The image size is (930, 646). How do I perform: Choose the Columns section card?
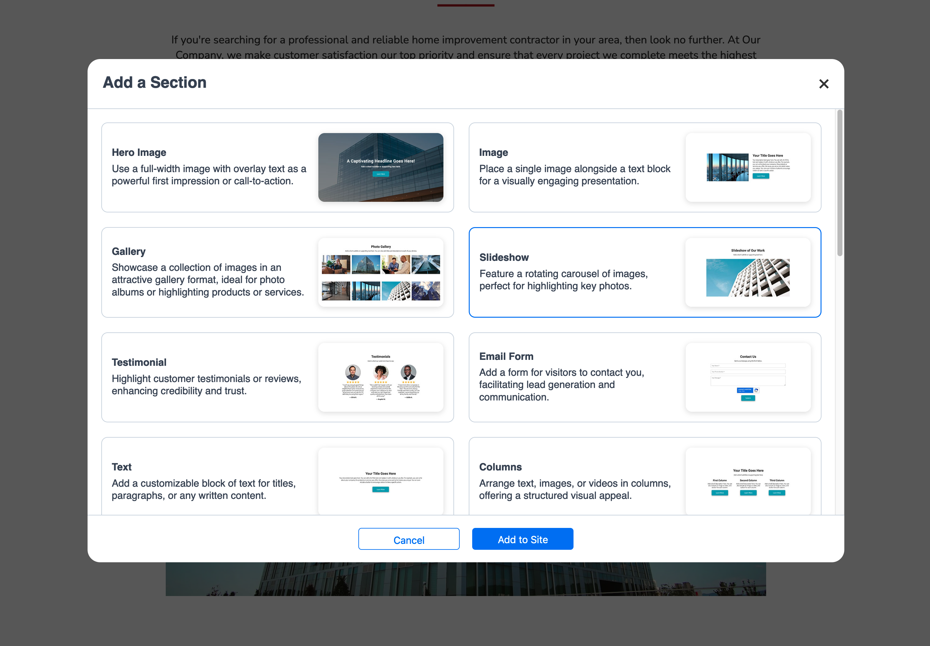[645, 476]
